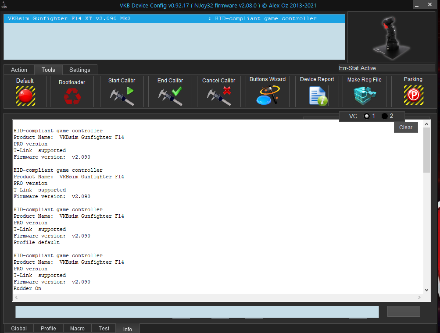This screenshot has width=440, height=333.
Task: Switch to the Action tab
Action: (x=19, y=70)
